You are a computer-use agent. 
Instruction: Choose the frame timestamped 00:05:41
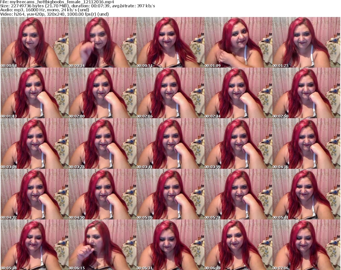[306, 194]
